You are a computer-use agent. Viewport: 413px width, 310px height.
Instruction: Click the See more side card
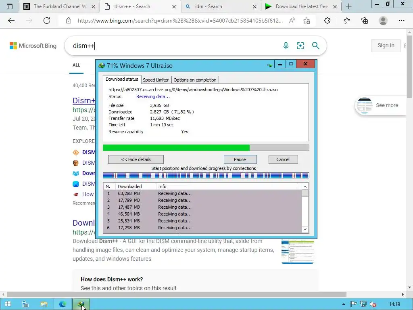click(382, 105)
